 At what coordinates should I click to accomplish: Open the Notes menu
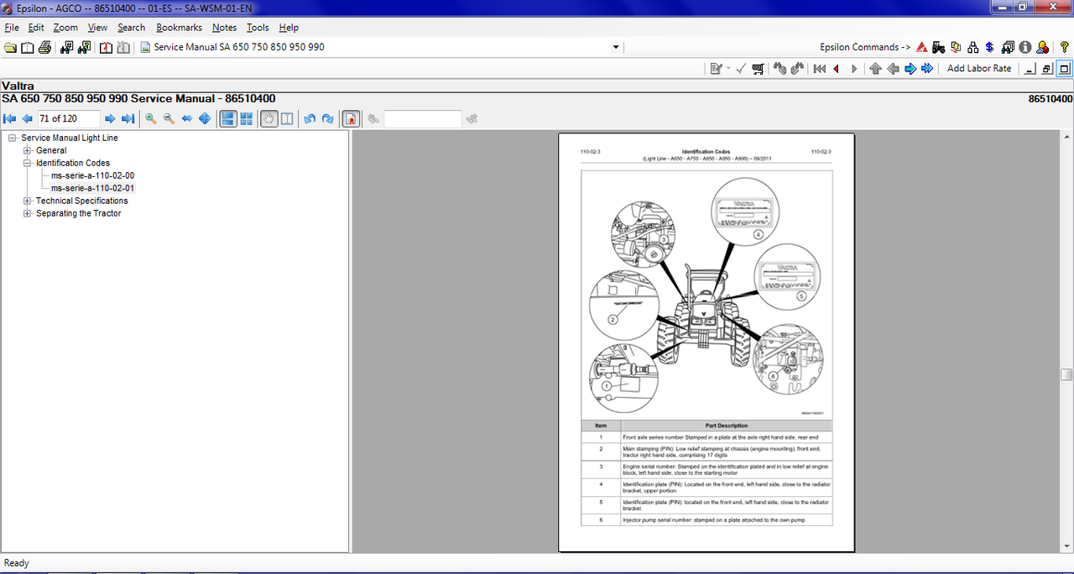point(225,28)
